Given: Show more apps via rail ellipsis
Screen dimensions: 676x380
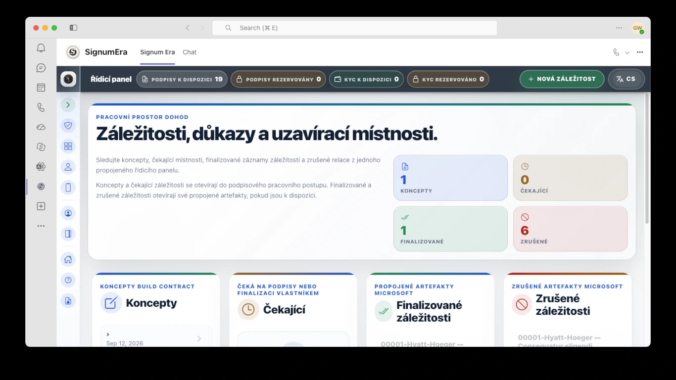Looking at the screenshot, I should (41, 226).
